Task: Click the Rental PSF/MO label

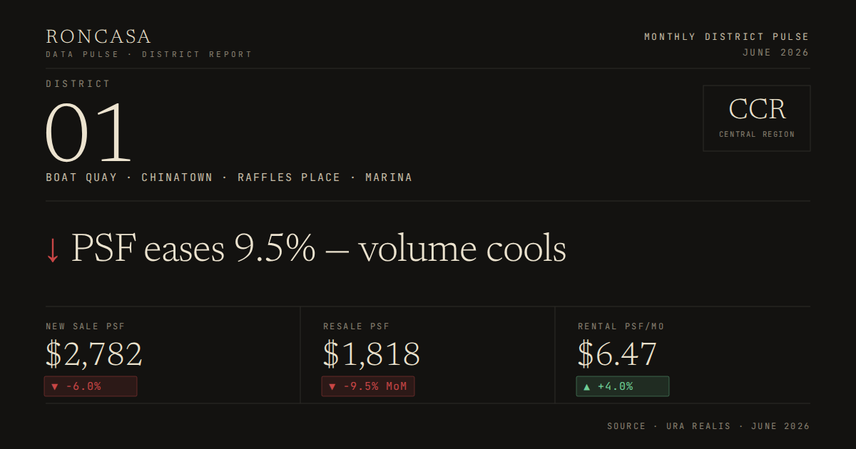Action: tap(621, 326)
